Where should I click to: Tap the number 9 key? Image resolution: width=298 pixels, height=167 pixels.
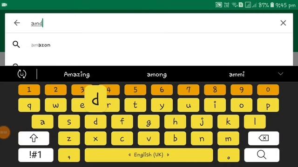pos(241,90)
